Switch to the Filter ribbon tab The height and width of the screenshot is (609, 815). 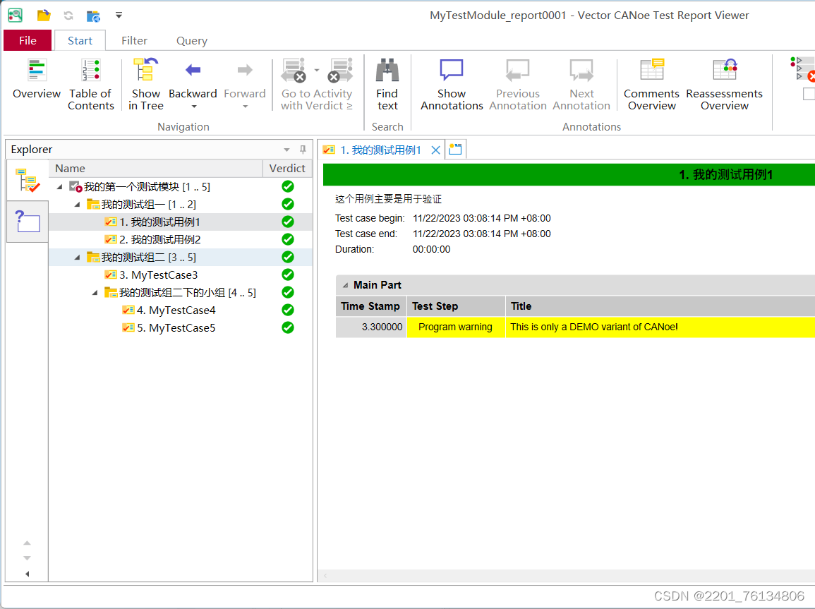134,40
